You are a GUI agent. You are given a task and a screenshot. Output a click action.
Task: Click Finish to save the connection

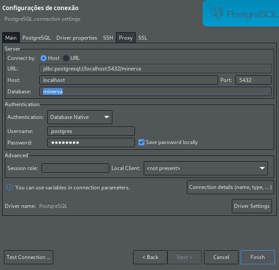(258, 257)
